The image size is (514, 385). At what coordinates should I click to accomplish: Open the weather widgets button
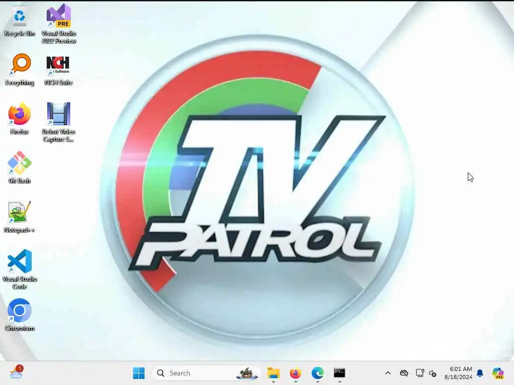tap(16, 372)
